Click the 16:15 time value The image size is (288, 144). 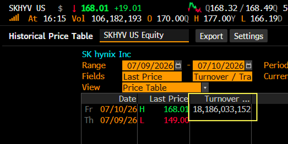click(55, 18)
